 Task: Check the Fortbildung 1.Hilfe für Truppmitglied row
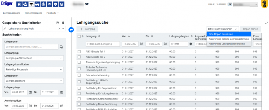tap(79, 82)
